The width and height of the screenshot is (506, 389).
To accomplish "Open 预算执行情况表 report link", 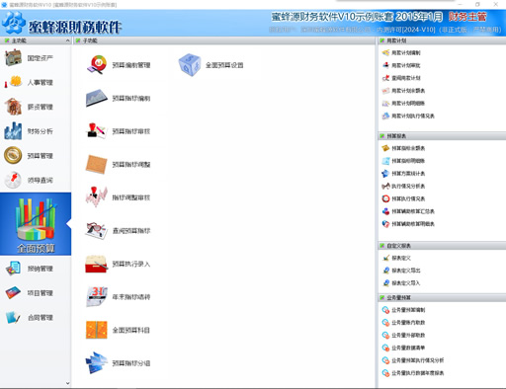I will [408, 198].
